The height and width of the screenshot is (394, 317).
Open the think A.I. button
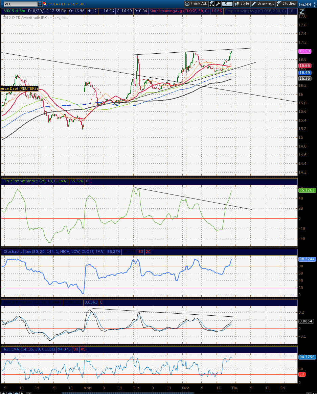pyautogui.click(x=196, y=4)
